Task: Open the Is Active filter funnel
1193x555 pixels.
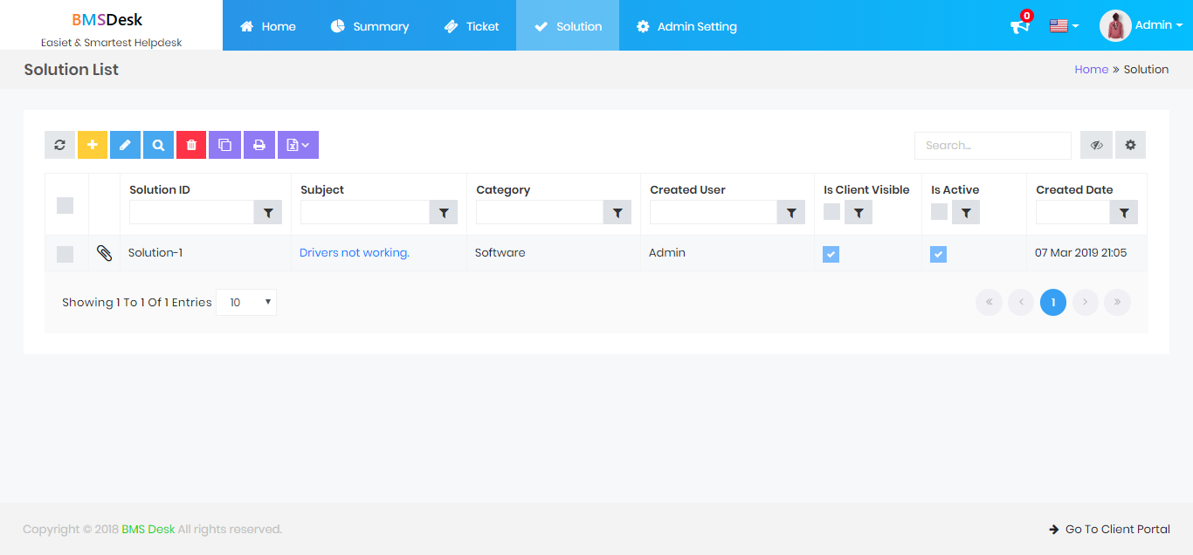Action: point(966,212)
